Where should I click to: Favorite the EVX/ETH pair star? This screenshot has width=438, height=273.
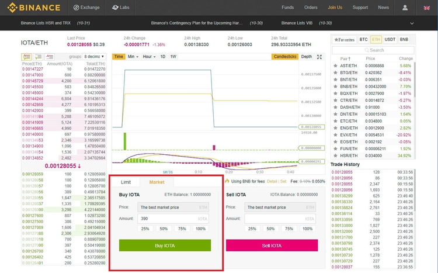[335, 135]
